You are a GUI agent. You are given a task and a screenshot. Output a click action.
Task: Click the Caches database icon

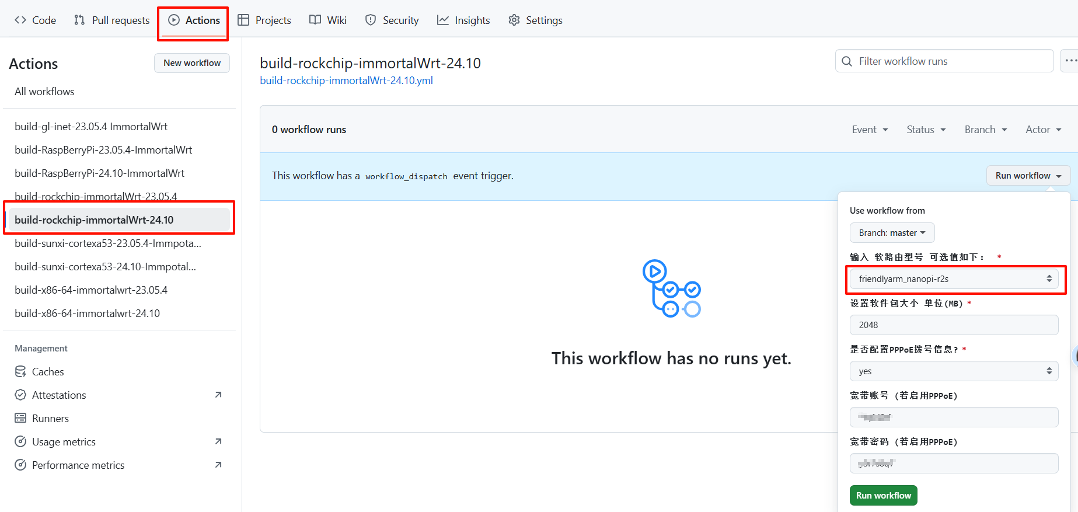click(x=20, y=372)
